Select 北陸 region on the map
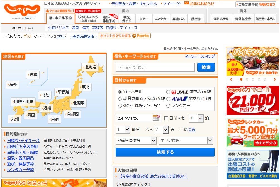 [45, 95]
